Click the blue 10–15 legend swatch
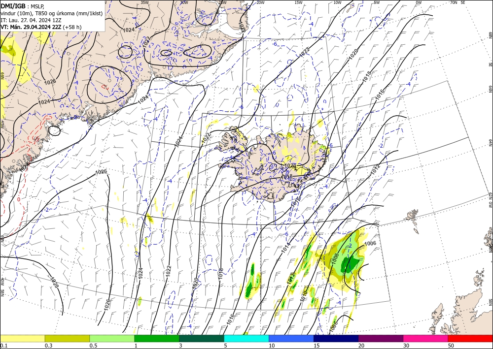Screen dimensions: 493x349 click(x=291, y=338)
